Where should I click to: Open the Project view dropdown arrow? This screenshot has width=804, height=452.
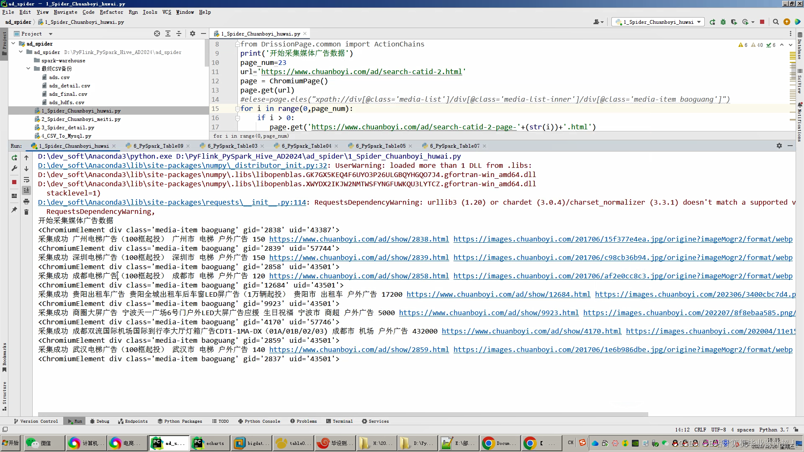point(51,34)
